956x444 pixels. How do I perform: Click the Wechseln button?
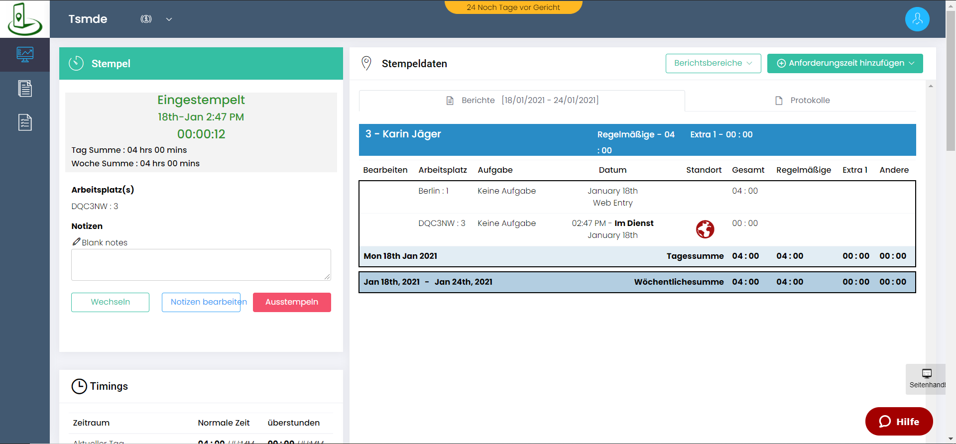point(110,302)
